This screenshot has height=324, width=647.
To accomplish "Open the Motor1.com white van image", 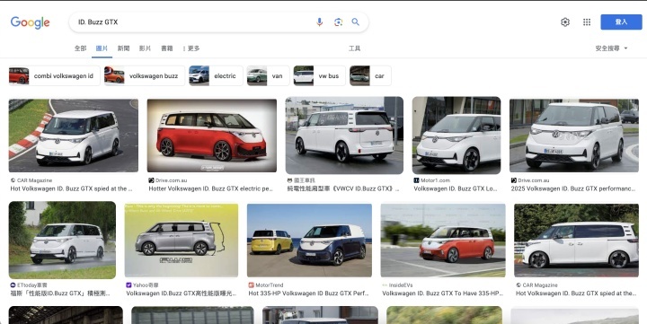I will [x=456, y=136].
